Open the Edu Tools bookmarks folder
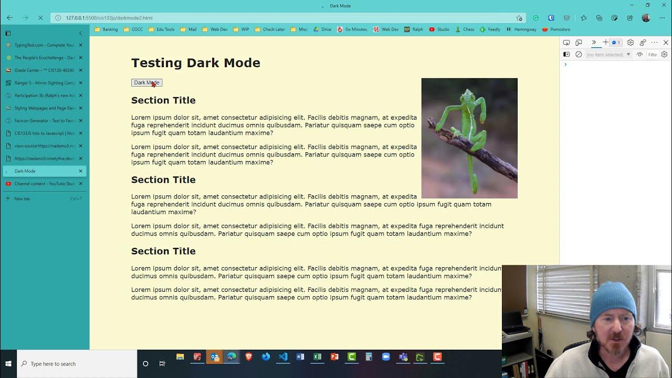This screenshot has height=378, width=672. coord(162,29)
